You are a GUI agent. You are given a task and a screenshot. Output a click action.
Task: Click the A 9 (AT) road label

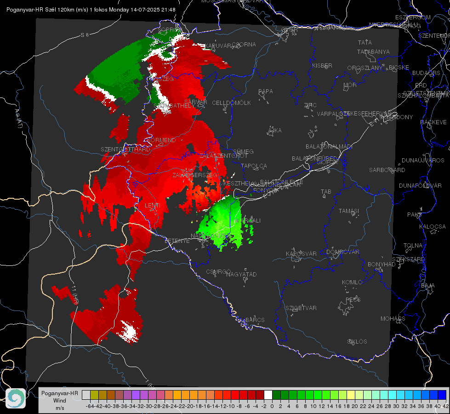(18, 119)
